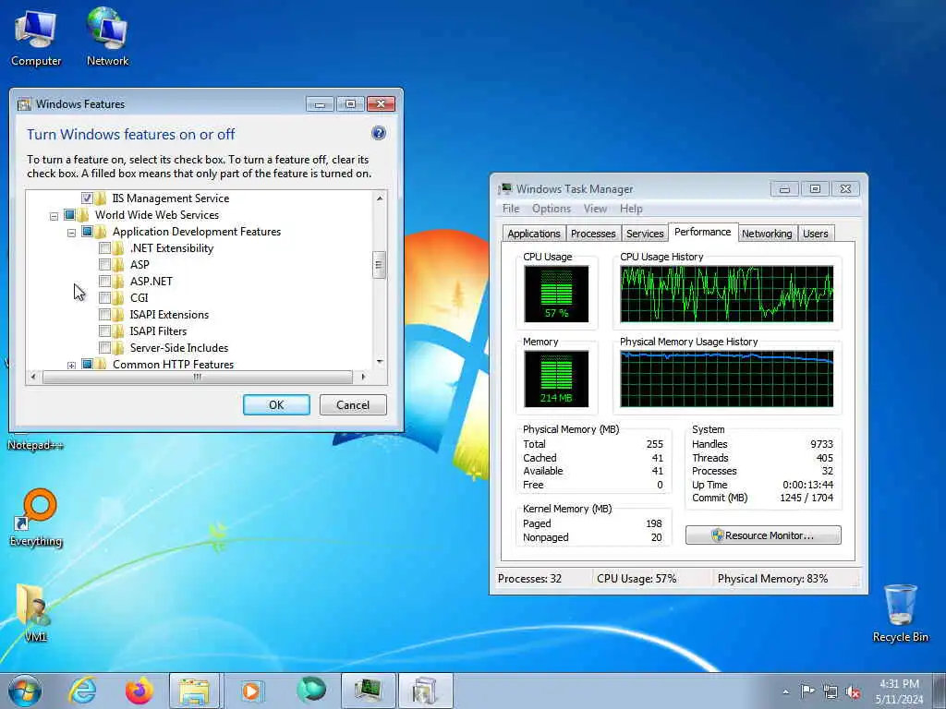Open Action Center flag tray icon
Viewport: 946px width, 709px height.
click(807, 691)
